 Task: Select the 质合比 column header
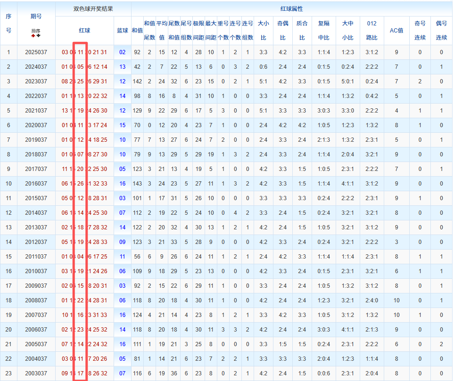pos(302,31)
